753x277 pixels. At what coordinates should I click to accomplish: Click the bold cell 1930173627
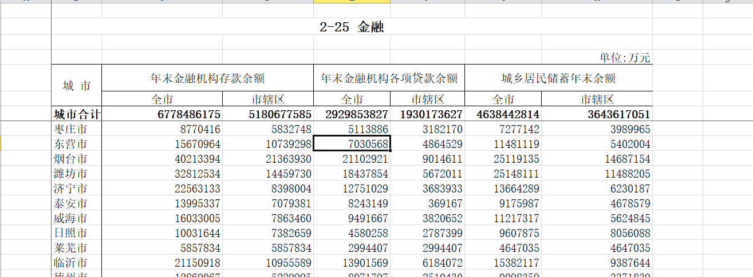[x=427, y=114]
